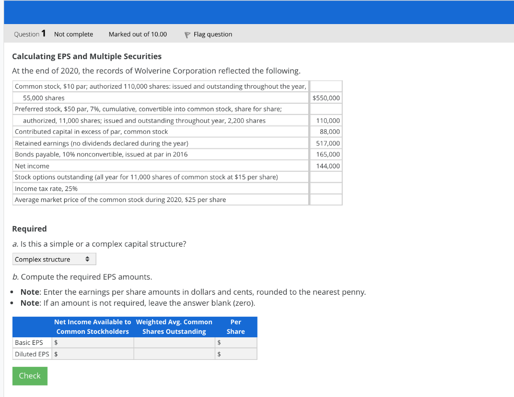Viewport: 514px width, 397px height.
Task: Expand the answer choice selector under part a
Action: 54,259
